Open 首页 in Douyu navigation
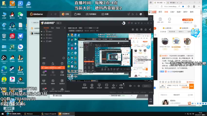 click(x=160, y=12)
